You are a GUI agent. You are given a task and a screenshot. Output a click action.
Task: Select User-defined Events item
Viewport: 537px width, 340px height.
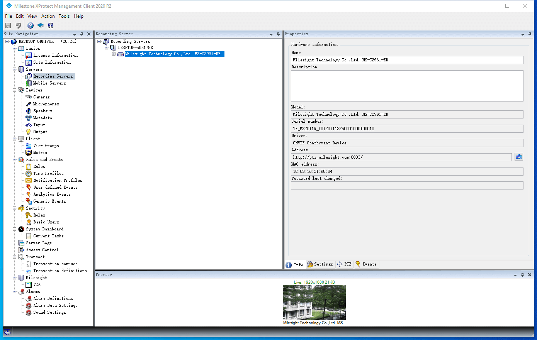click(55, 187)
